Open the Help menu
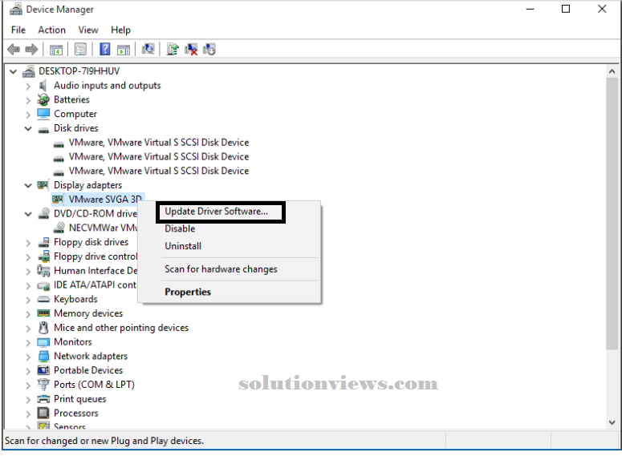 click(120, 30)
